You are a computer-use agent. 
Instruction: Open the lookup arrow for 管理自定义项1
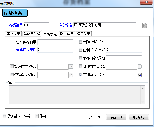pyautogui.click(x=71, y=66)
